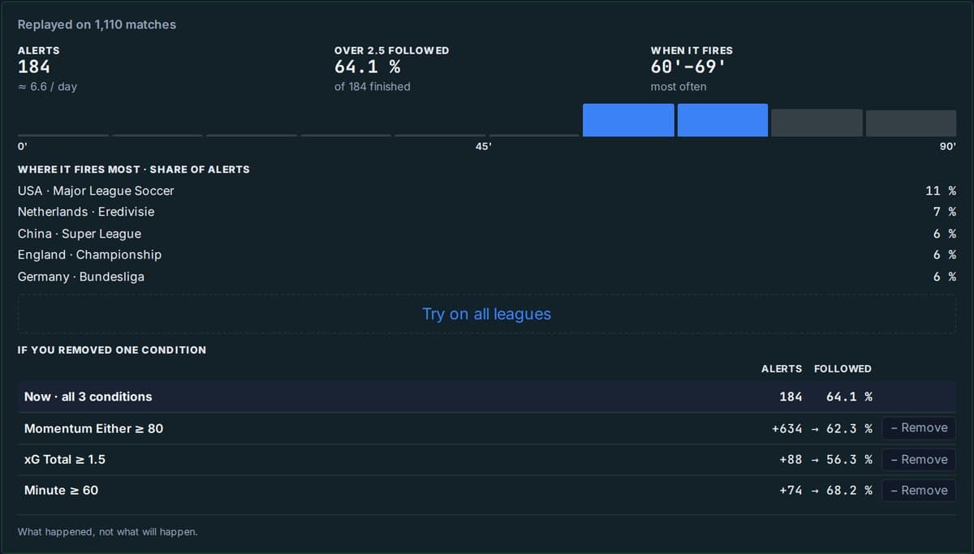This screenshot has height=554, width=974.
Task: Select the China · Super League row
Action: point(486,234)
